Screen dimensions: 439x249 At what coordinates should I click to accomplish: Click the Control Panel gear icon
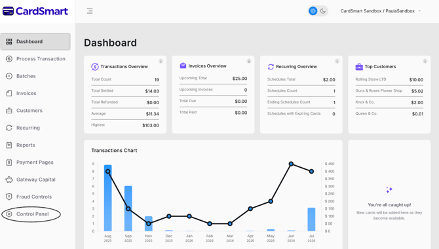[x=9, y=214]
